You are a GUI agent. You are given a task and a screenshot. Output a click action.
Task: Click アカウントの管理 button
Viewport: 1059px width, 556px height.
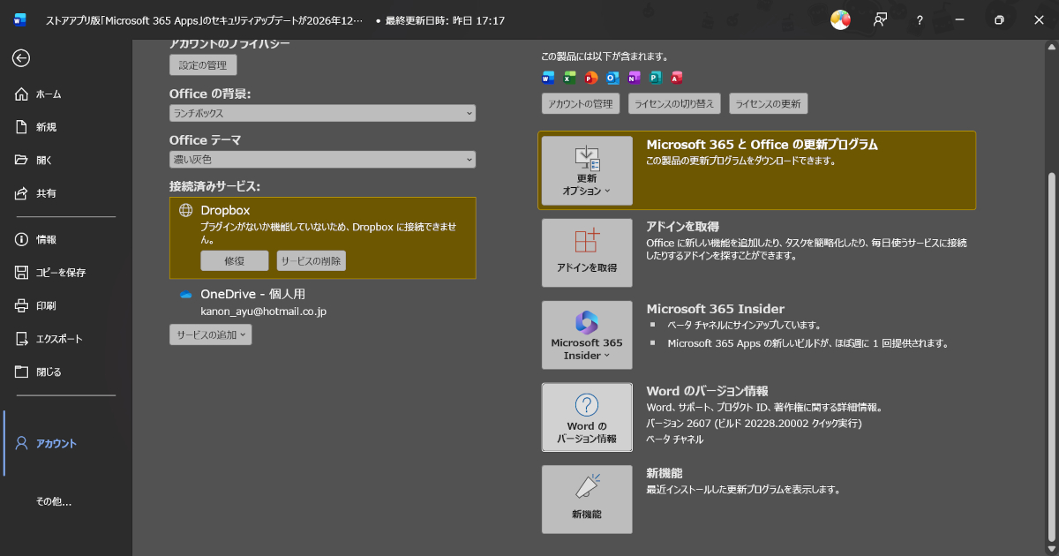[x=581, y=104]
